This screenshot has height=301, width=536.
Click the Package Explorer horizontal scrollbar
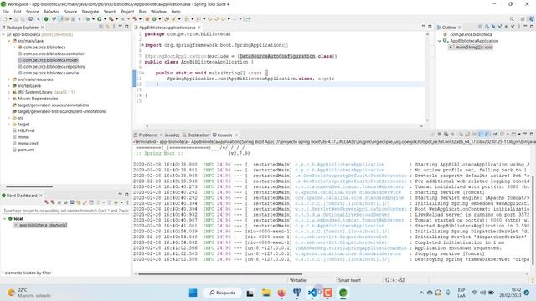pyautogui.click(x=29, y=186)
